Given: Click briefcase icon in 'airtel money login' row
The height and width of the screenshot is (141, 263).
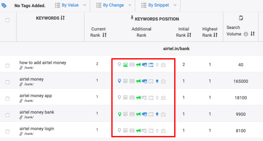Looking at the screenshot, I should point(163,130).
